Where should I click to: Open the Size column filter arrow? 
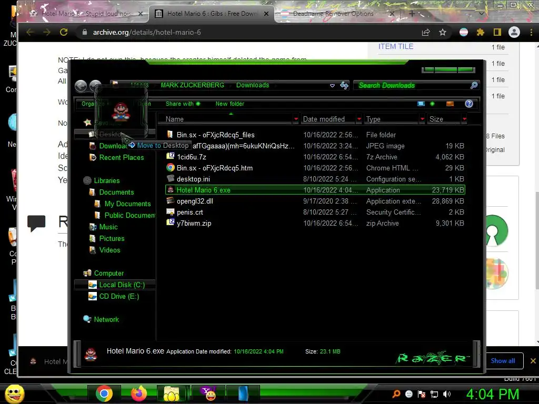(464, 119)
